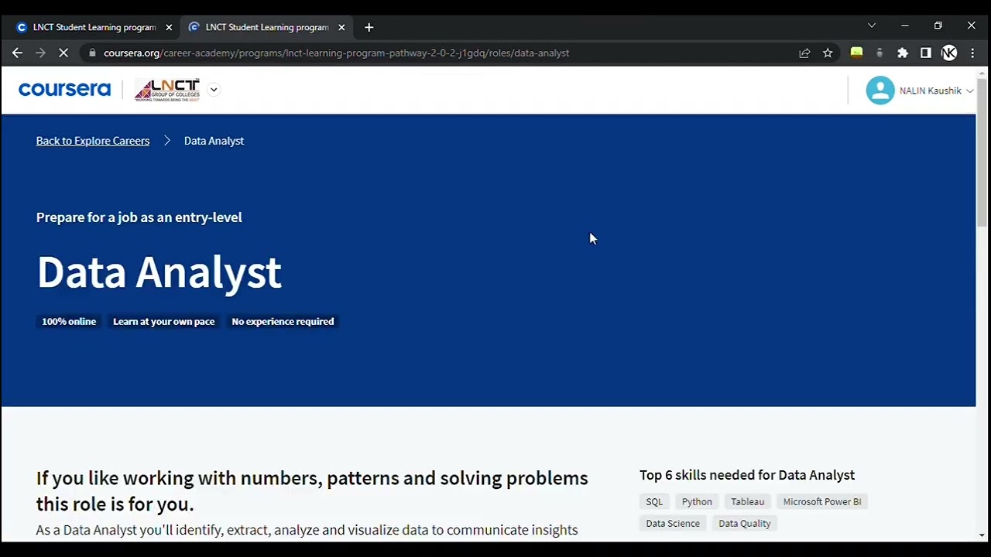Select the second LNCT Student Learning tab
The width and height of the screenshot is (991, 557).
[x=266, y=27]
